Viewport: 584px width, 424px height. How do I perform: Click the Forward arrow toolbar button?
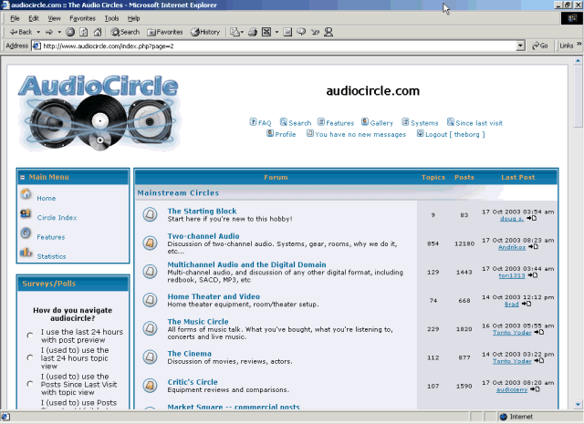point(49,32)
